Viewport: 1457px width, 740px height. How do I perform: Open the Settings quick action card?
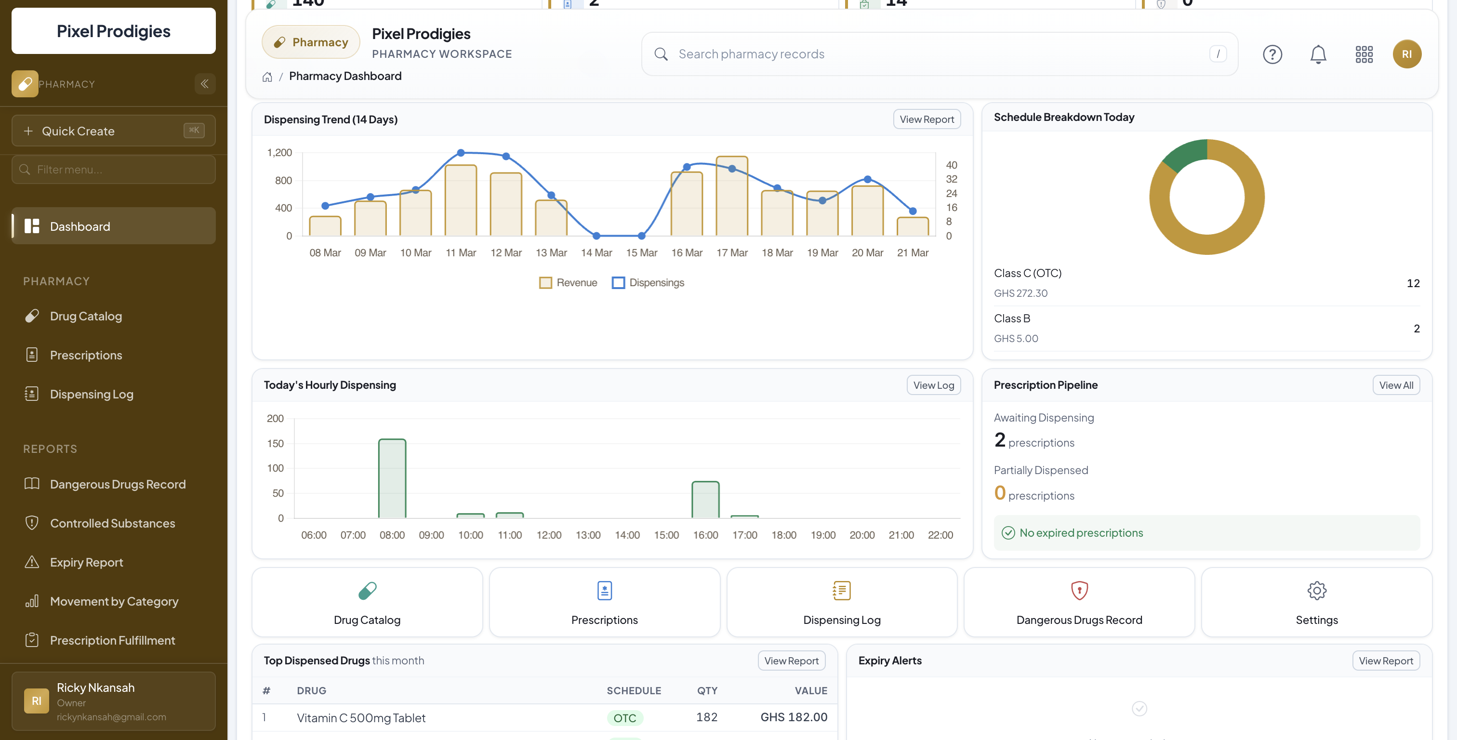1317,602
